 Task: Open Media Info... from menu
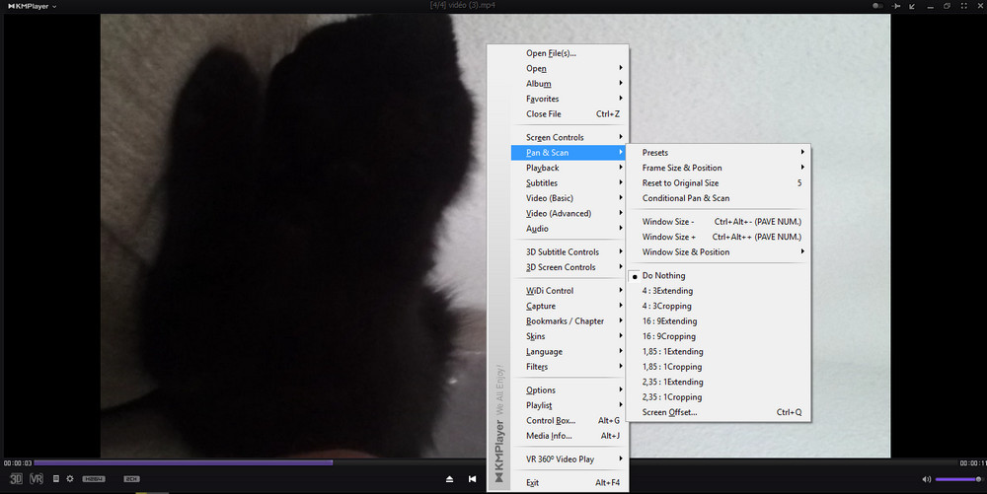click(569, 436)
